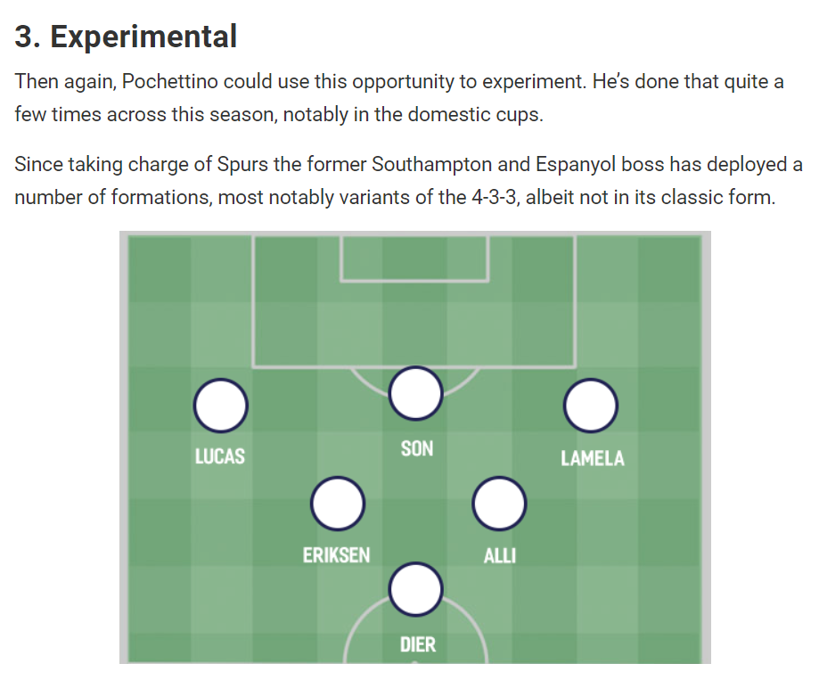The width and height of the screenshot is (819, 680).
Task: Click Alli's player circle
Action: pos(499,504)
